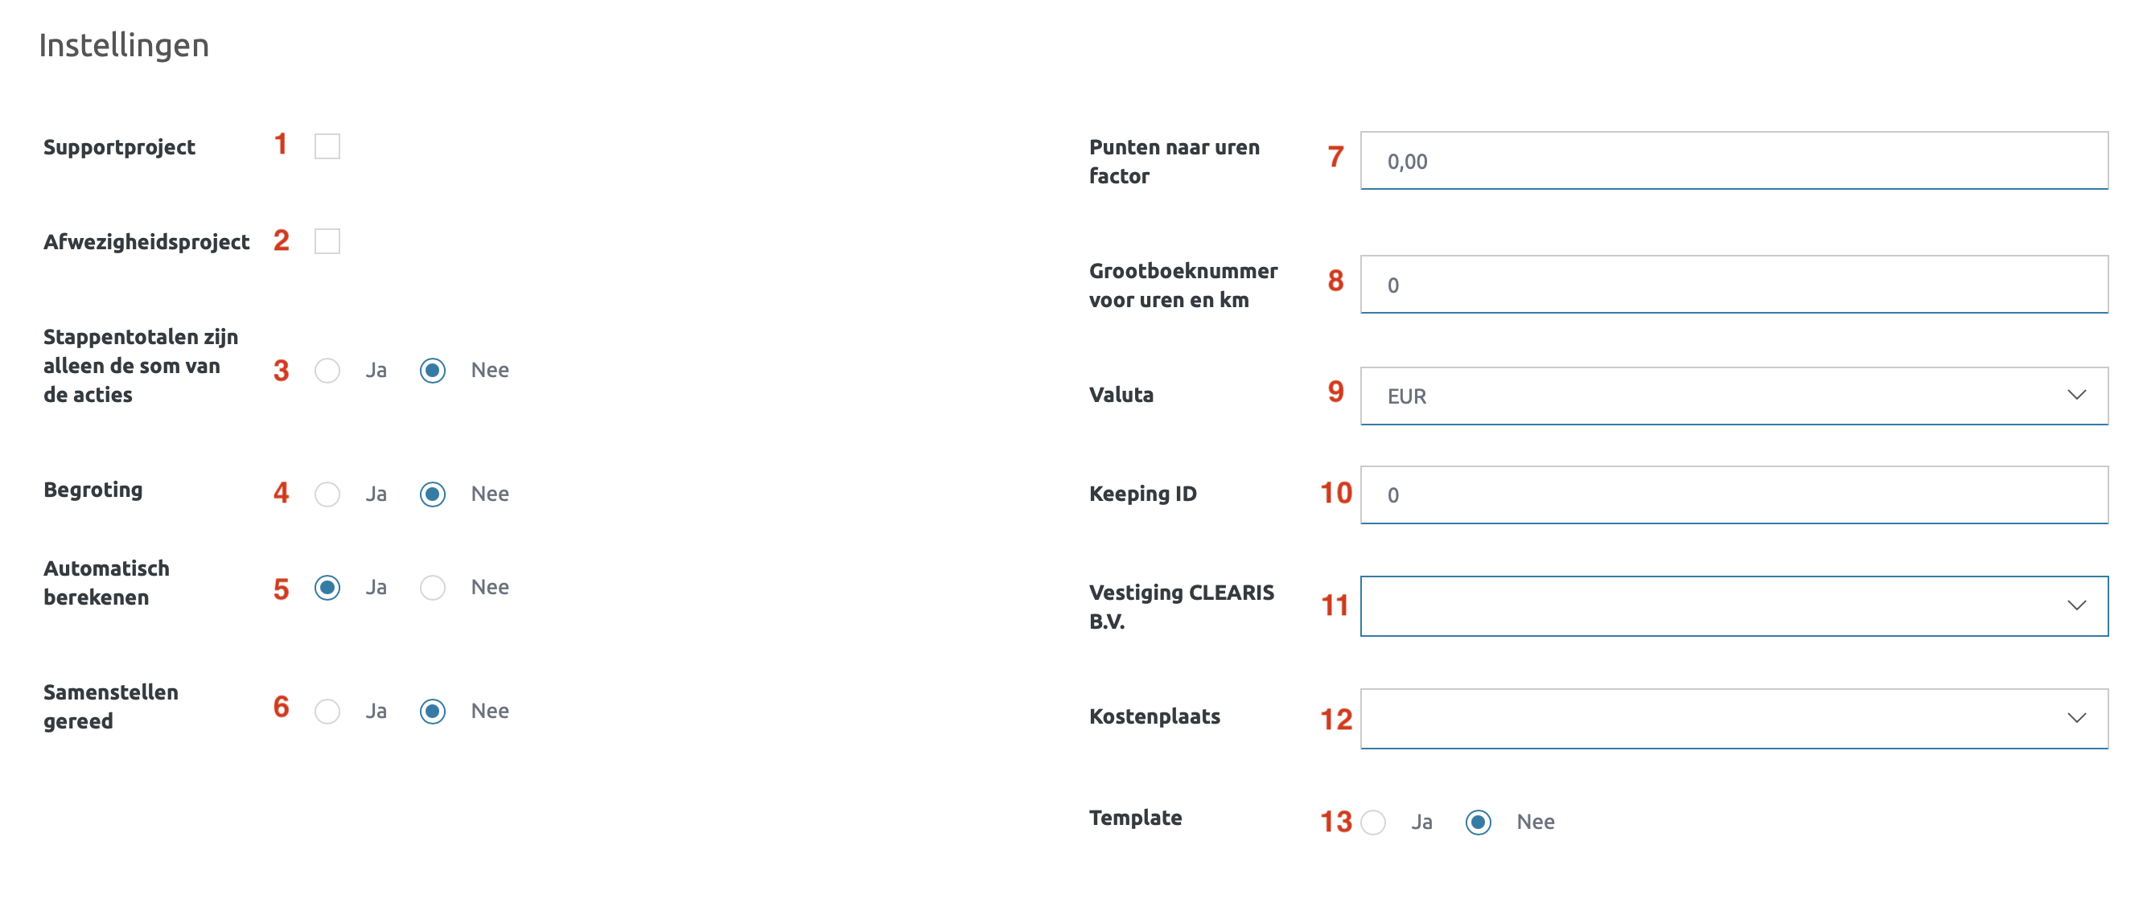
Task: Click the Keeping ID input field
Action: tap(1734, 495)
